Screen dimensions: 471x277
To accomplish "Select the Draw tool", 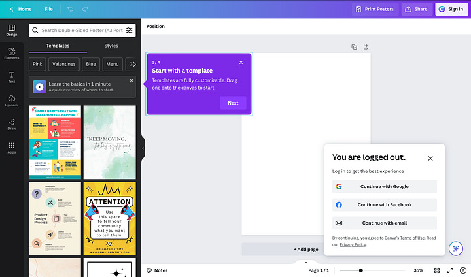I will [x=11, y=124].
